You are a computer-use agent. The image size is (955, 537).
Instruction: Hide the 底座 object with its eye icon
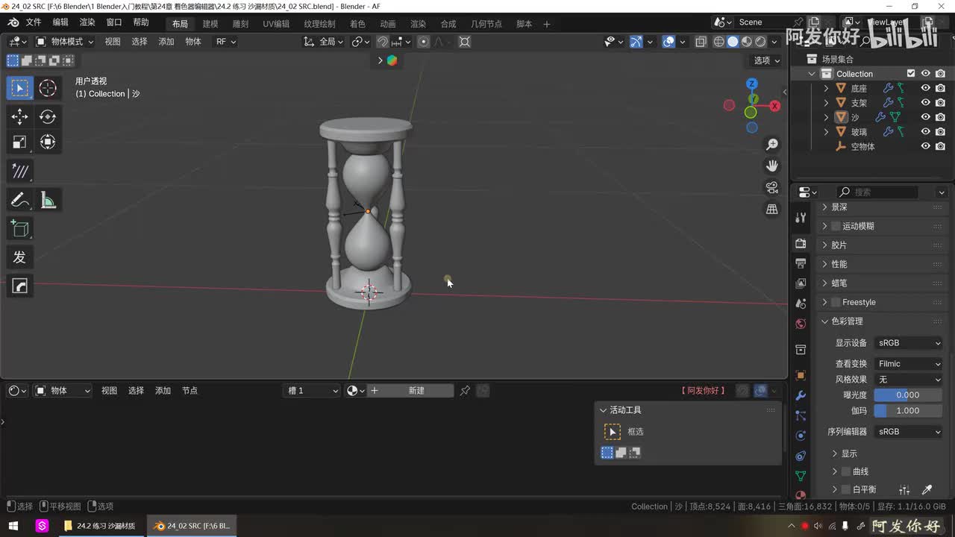pos(925,88)
